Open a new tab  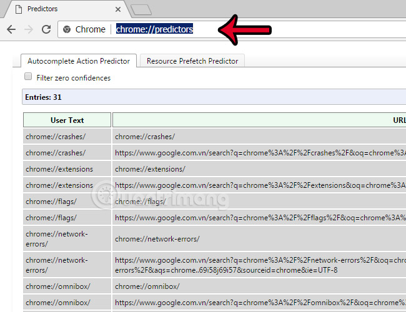(141, 10)
